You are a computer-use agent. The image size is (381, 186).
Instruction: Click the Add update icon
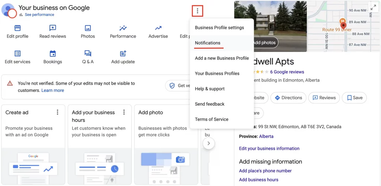tap(123, 53)
